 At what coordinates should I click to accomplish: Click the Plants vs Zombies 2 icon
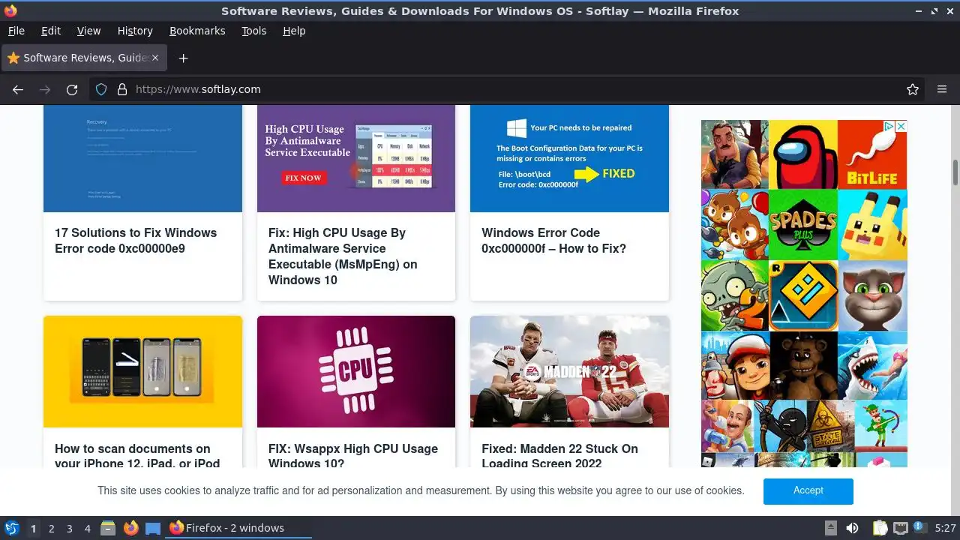[735, 295]
